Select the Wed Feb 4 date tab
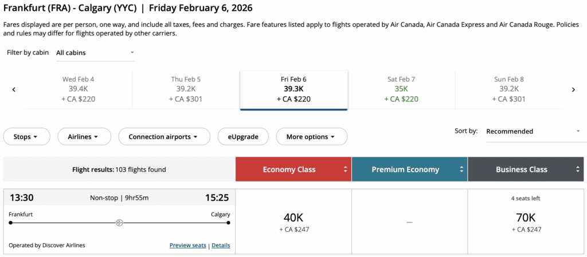This screenshot has width=587, height=257. [78, 89]
